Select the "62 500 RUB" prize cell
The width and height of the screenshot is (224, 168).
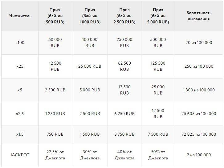(124, 66)
